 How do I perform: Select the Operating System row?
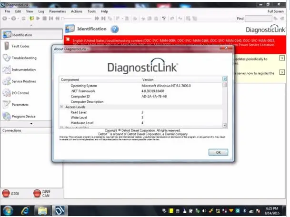(140, 86)
